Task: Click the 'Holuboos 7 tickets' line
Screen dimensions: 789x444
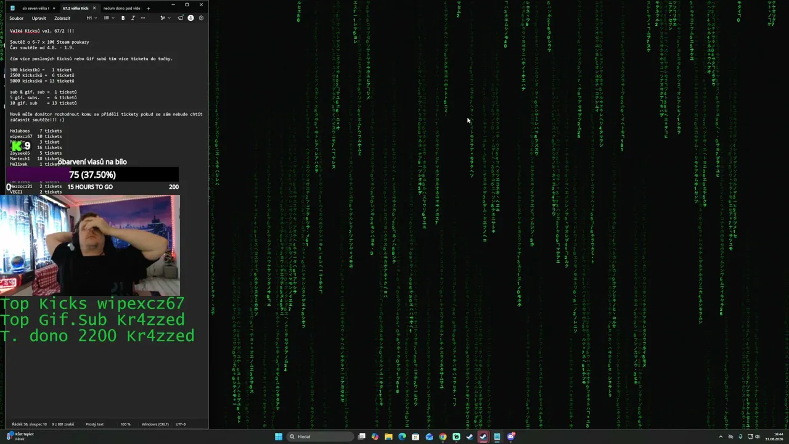Action: pos(36,131)
